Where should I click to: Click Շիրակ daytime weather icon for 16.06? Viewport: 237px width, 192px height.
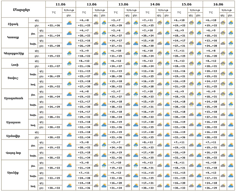231,23
